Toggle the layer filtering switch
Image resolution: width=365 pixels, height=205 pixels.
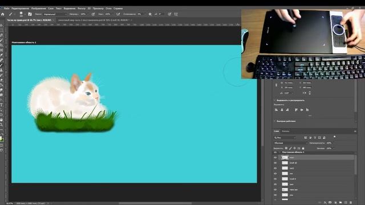(x=335, y=137)
